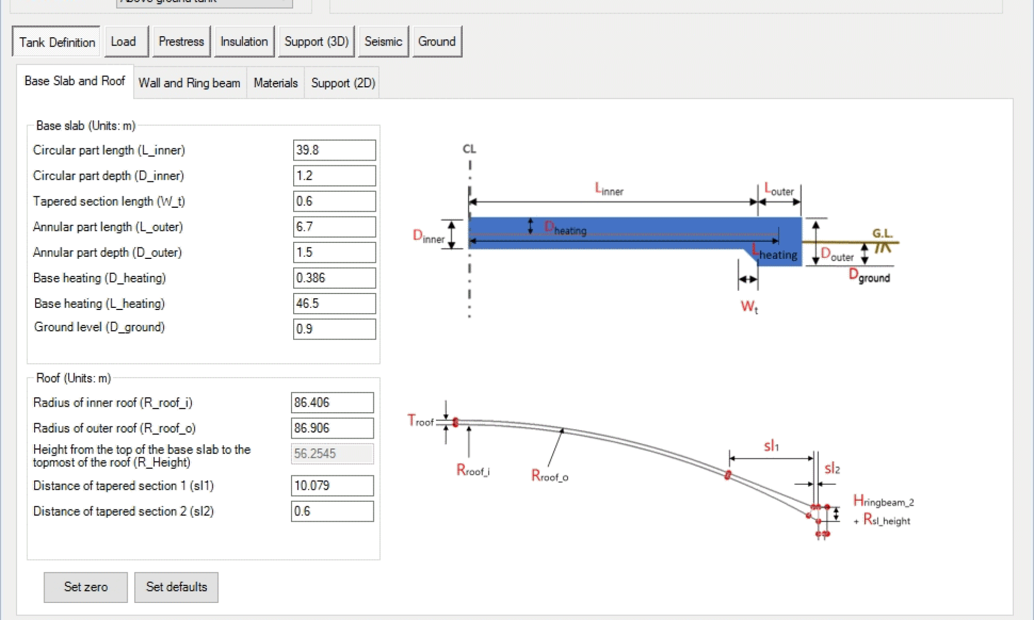The image size is (1034, 620).
Task: Select the Ground level D_ground field
Action: click(334, 329)
